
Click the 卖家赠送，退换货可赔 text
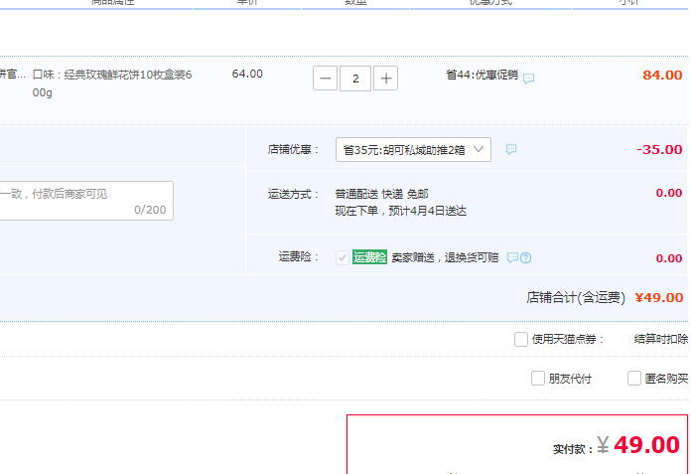445,257
